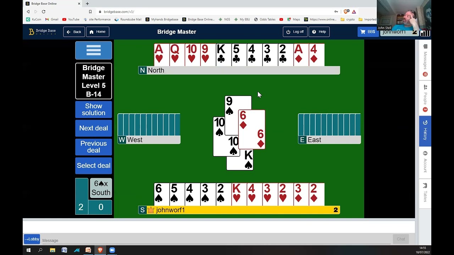Select the 6 of spades in South hand
Image resolution: width=454 pixels, height=255 pixels.
click(x=161, y=194)
